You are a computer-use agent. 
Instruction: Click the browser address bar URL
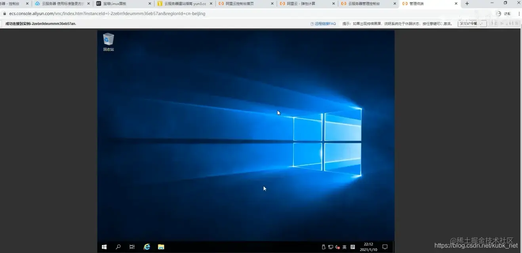[x=107, y=13]
